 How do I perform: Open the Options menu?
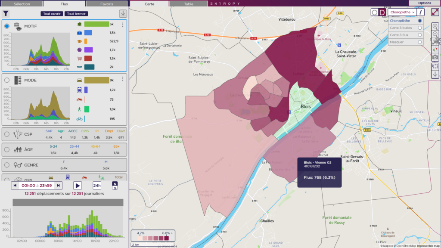pos(424,3)
